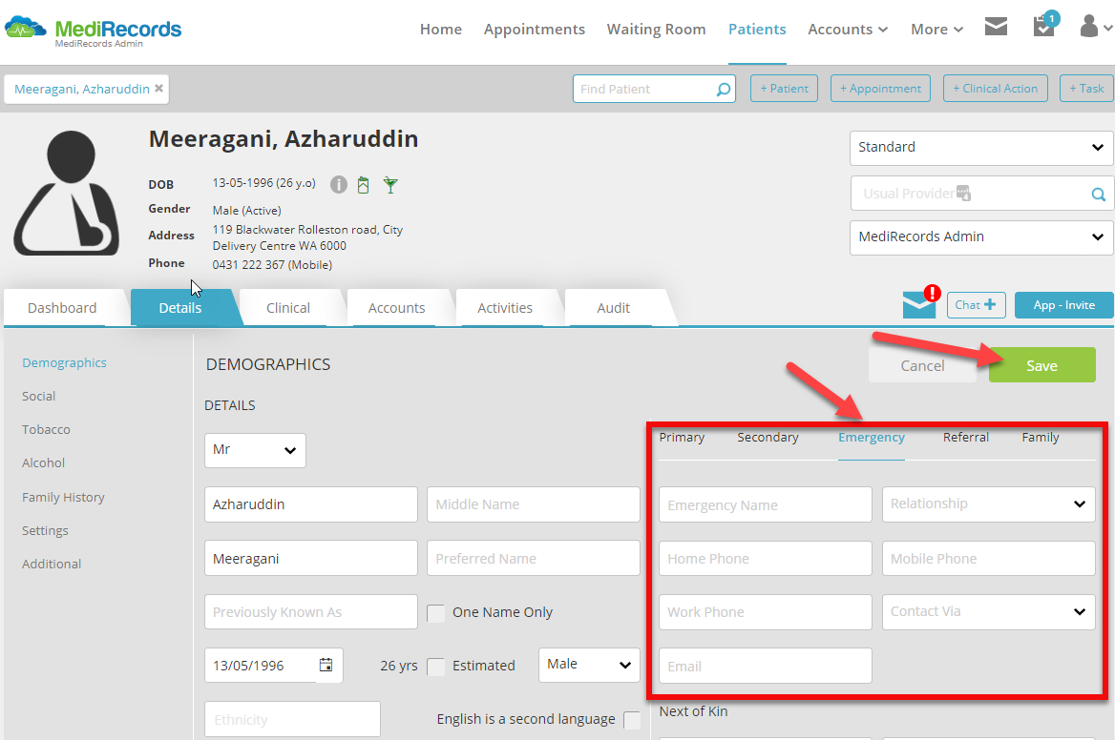Click the green cocktail glass alcohol icon

click(x=389, y=185)
